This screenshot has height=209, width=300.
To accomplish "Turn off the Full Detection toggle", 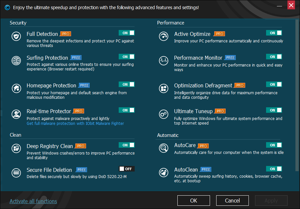I will point(127,33).
